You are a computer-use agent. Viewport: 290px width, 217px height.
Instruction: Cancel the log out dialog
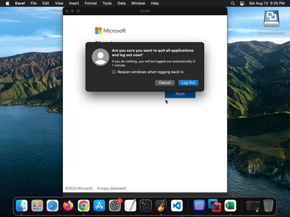pos(165,83)
